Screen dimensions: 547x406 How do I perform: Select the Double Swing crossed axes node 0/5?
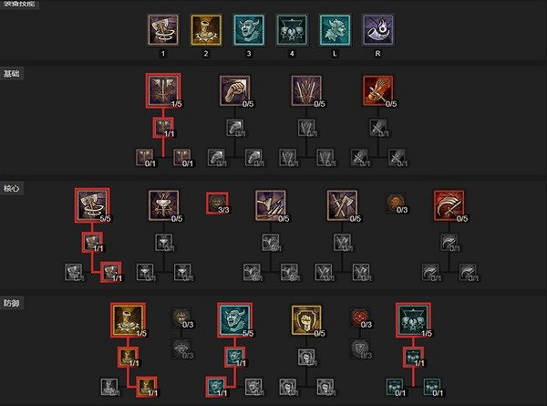(x=342, y=205)
